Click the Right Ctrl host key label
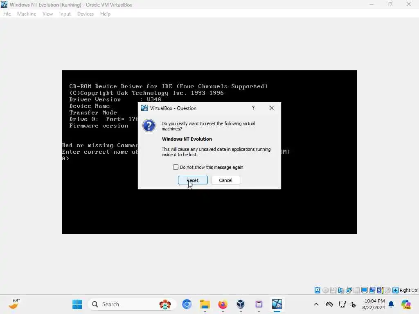This screenshot has height=314, width=419. click(x=409, y=291)
